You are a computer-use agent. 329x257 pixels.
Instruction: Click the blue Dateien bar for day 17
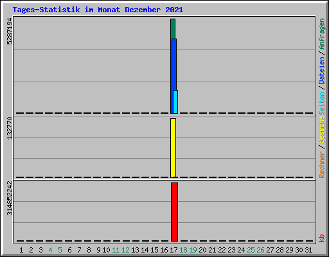[x=174, y=64]
